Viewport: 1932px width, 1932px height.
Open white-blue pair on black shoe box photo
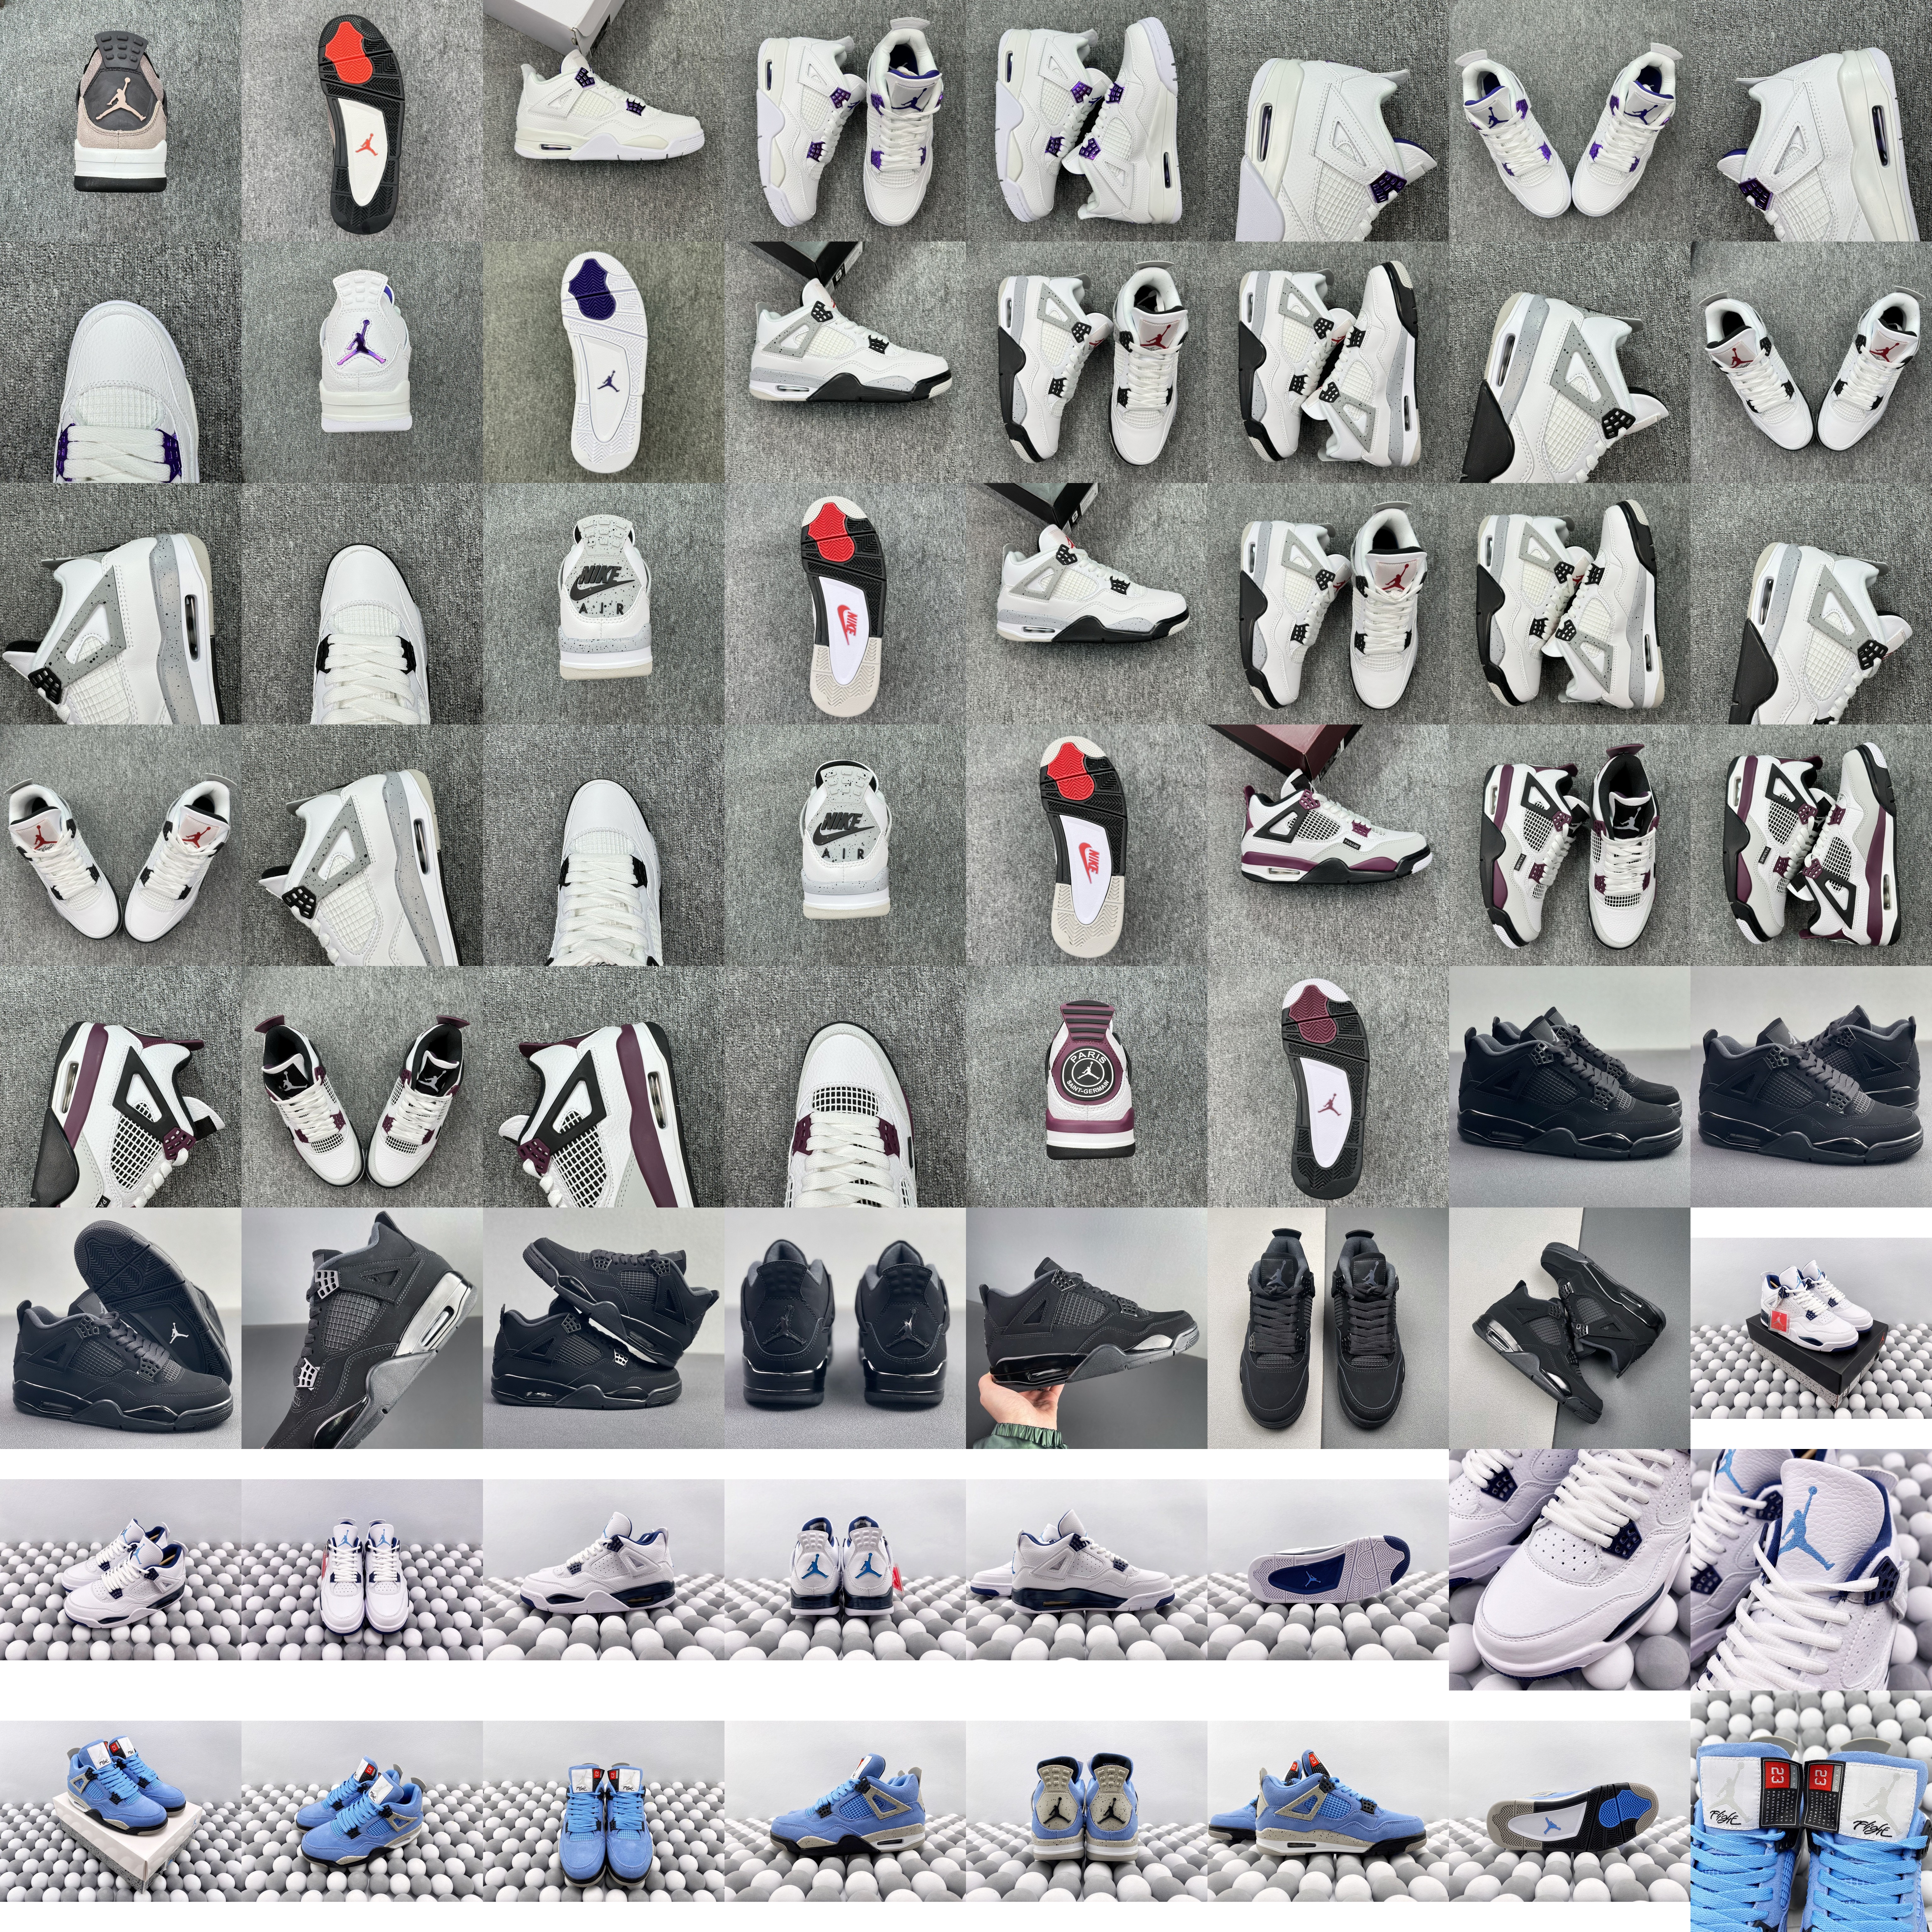coord(1811,1328)
